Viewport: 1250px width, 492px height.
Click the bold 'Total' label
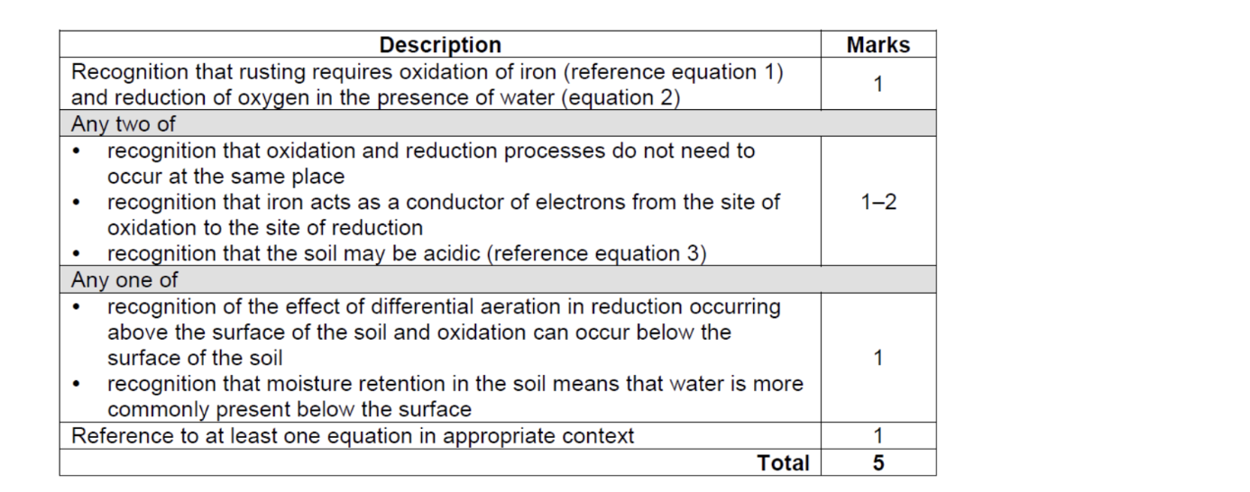pyautogui.click(x=783, y=463)
